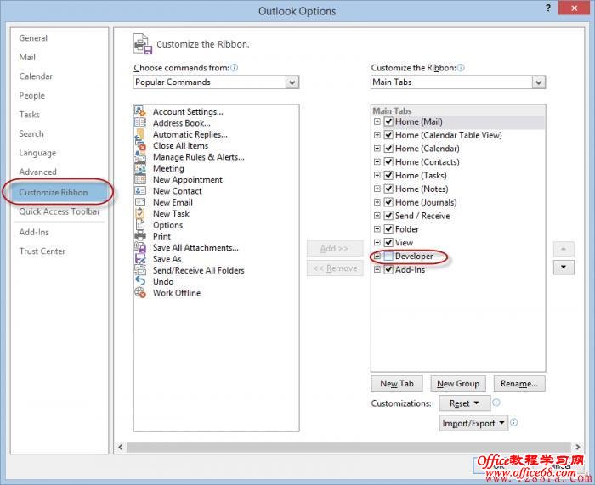
Task: Click info icon next to Choose commands from
Action: click(234, 68)
